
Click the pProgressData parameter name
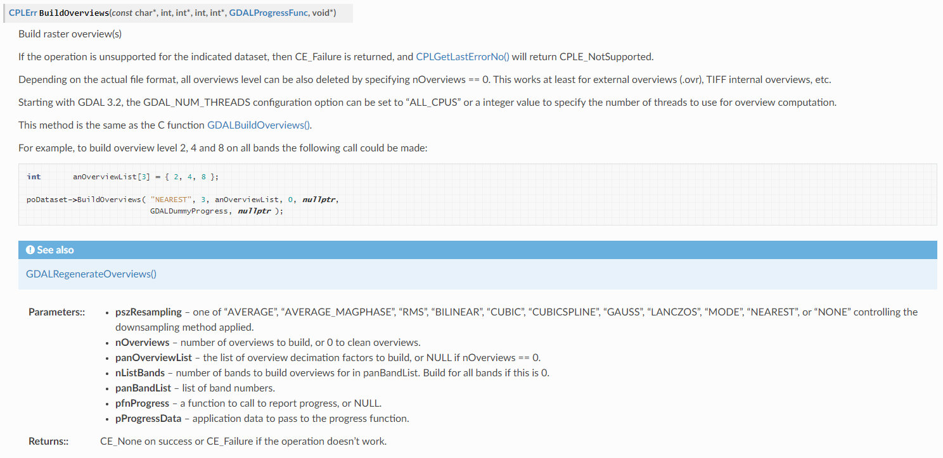148,419
